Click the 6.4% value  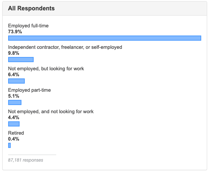(x=14, y=75)
